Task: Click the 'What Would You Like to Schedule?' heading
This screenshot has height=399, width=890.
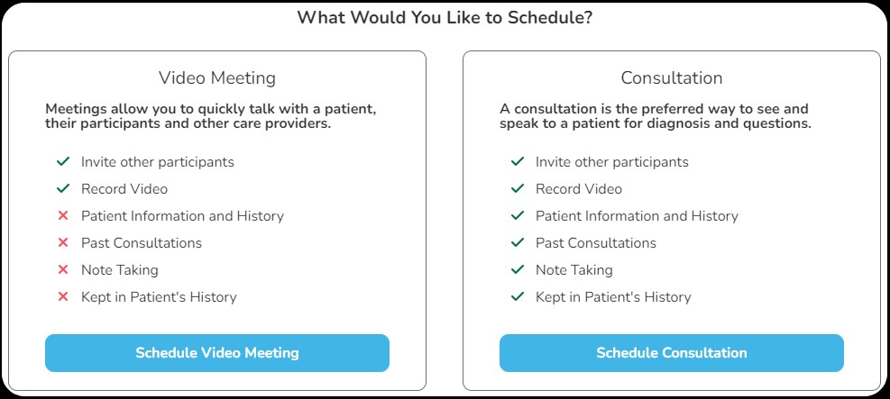Action: [x=445, y=18]
